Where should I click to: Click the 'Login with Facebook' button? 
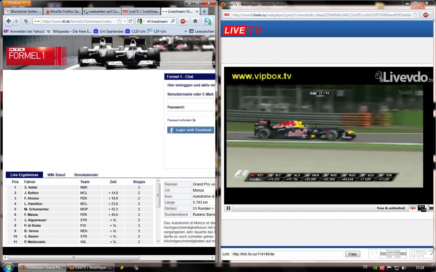coord(191,130)
